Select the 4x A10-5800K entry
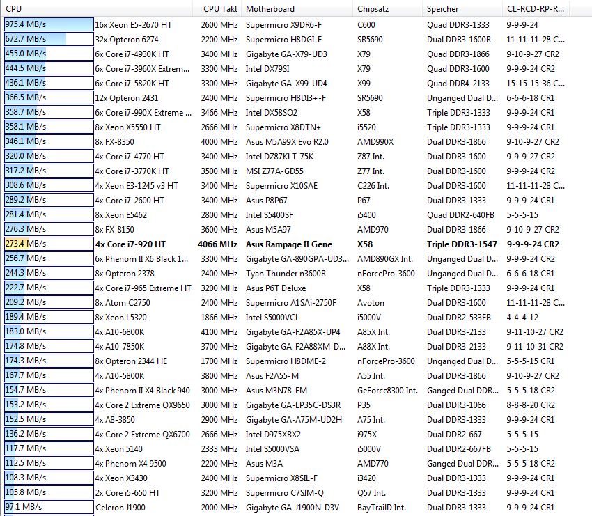592x516 pixels. point(120,376)
